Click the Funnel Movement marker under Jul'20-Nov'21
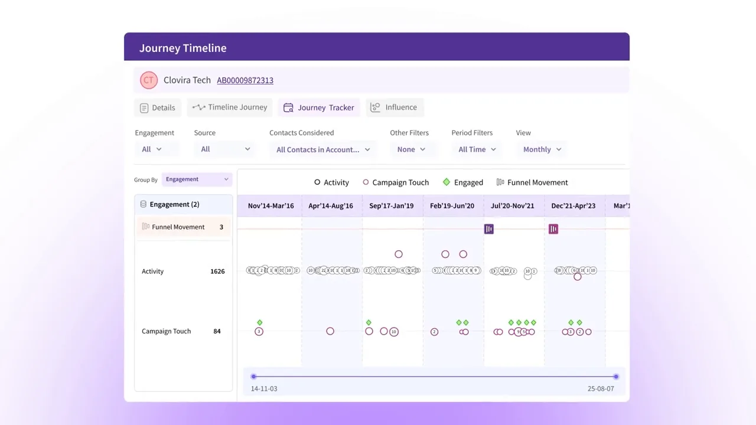 (488, 229)
